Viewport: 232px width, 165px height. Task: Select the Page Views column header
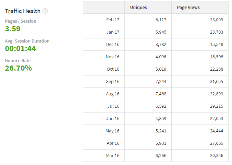pyautogui.click(x=188, y=8)
